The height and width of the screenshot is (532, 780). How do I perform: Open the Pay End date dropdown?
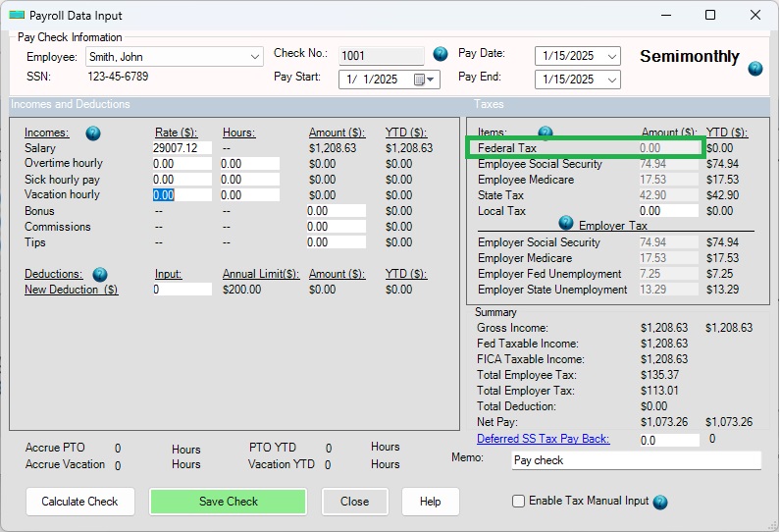pos(612,80)
